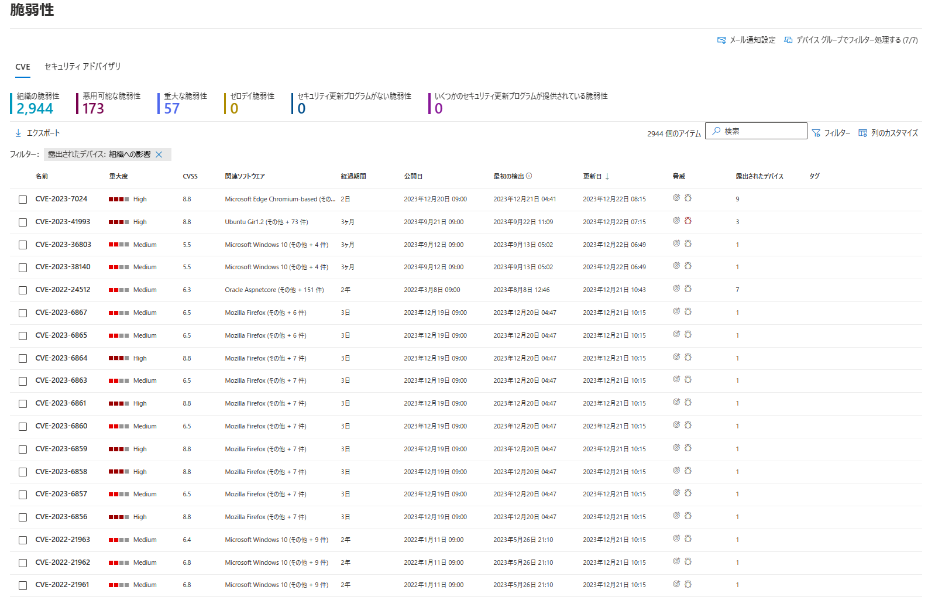
Task: Sort by the 公開日 column header
Action: tap(413, 176)
